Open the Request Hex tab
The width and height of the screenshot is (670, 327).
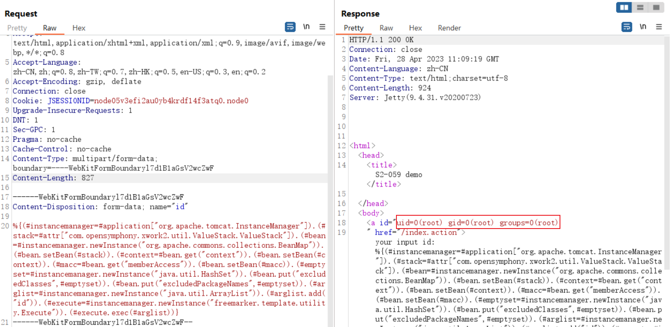79,28
